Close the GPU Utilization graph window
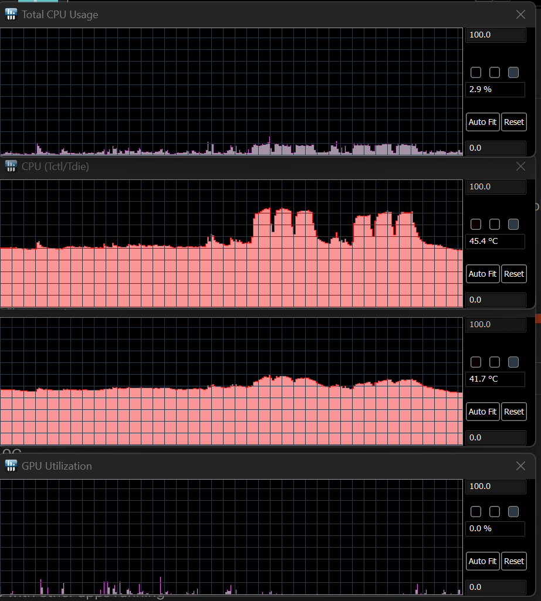This screenshot has height=601, width=541. point(520,466)
